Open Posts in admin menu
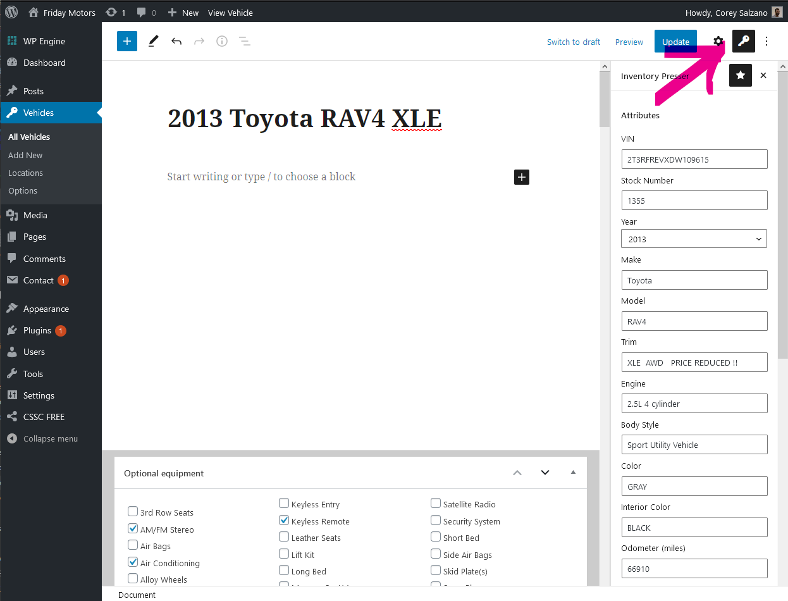Viewport: 788px width, 601px height. pos(51,91)
